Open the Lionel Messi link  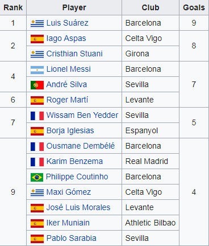pos(69,69)
